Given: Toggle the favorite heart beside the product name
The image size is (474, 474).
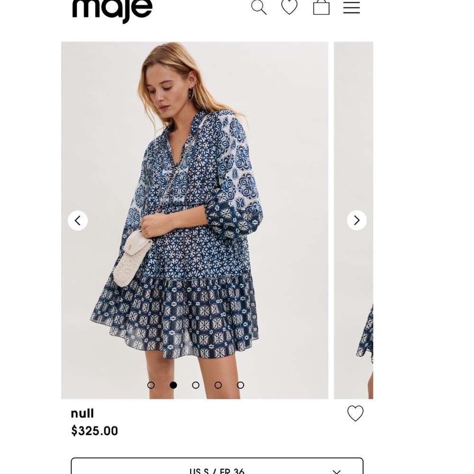Looking at the screenshot, I should tap(356, 413).
